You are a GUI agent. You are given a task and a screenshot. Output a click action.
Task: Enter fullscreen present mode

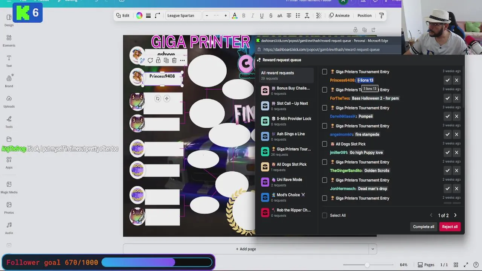(x=466, y=265)
